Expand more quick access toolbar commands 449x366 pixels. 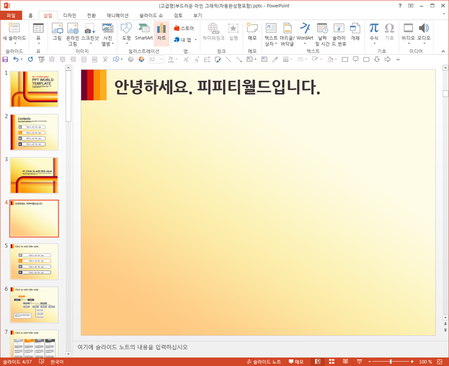(398, 60)
